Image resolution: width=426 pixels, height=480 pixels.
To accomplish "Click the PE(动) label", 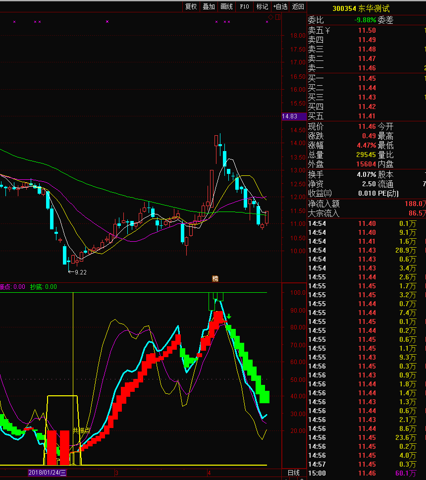I will click(388, 194).
